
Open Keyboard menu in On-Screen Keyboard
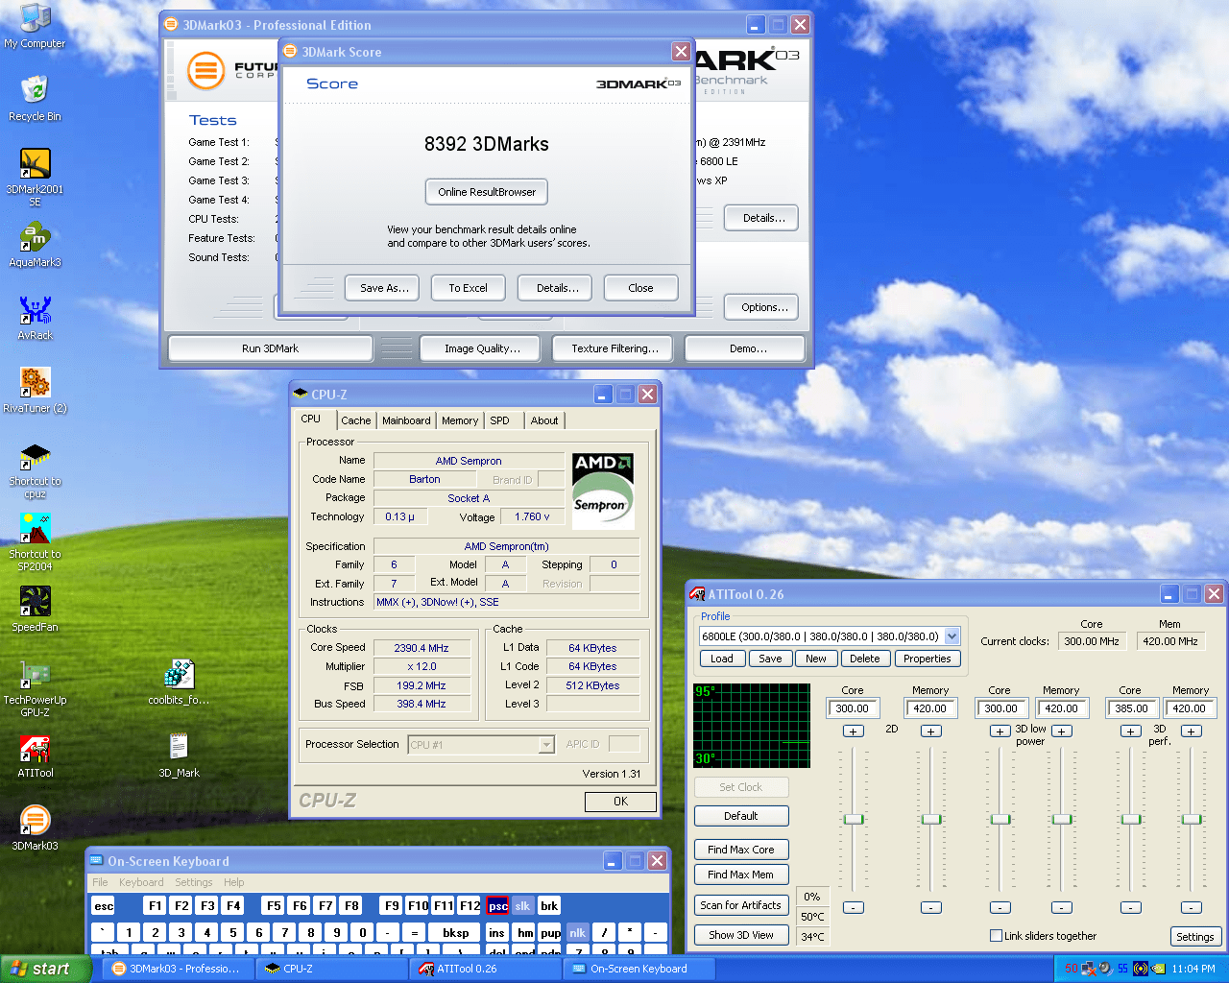tap(141, 882)
